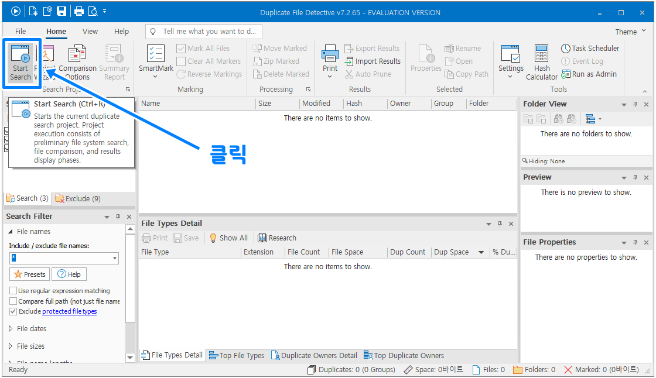Open the File menu

[x=20, y=32]
